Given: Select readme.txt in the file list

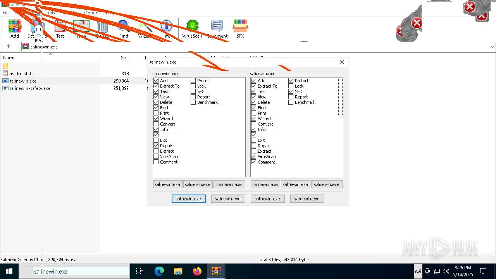Looking at the screenshot, I should point(21,74).
